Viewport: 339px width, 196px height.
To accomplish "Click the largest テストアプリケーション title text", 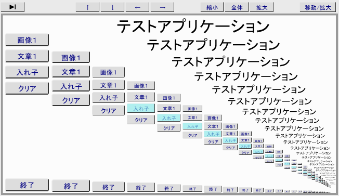I will pyautogui.click(x=193, y=26).
